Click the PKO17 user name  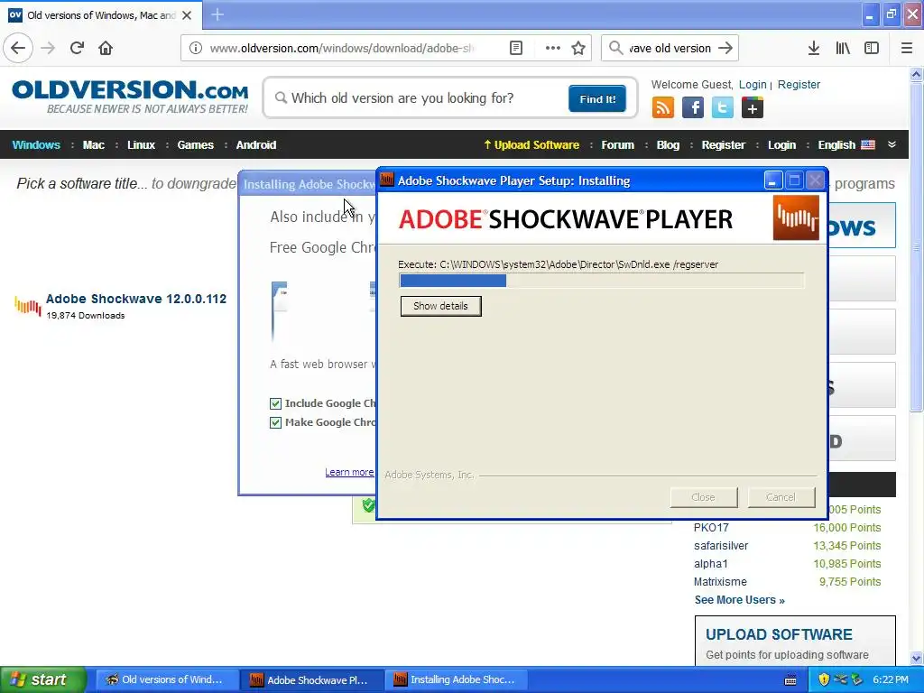point(711,527)
